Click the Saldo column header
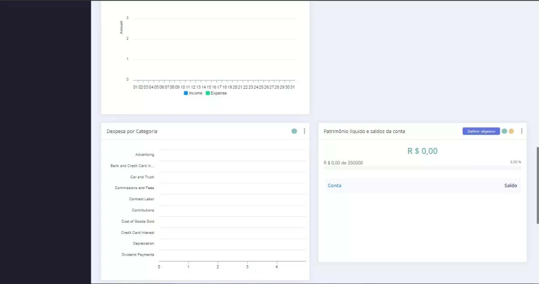539x284 pixels. [510, 185]
